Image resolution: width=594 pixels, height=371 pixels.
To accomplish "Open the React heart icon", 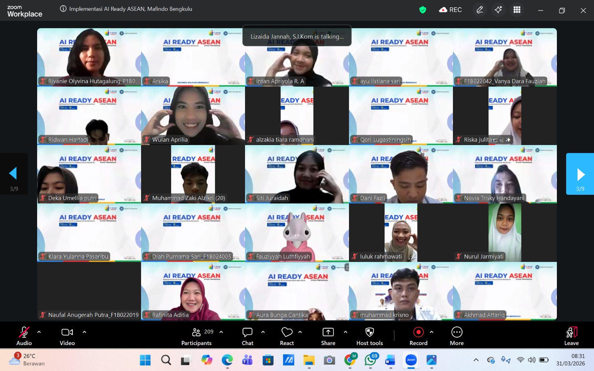I will tap(287, 336).
